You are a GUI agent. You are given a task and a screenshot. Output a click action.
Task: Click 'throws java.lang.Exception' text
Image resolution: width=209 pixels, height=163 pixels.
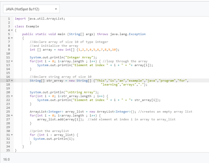pos(121,34)
